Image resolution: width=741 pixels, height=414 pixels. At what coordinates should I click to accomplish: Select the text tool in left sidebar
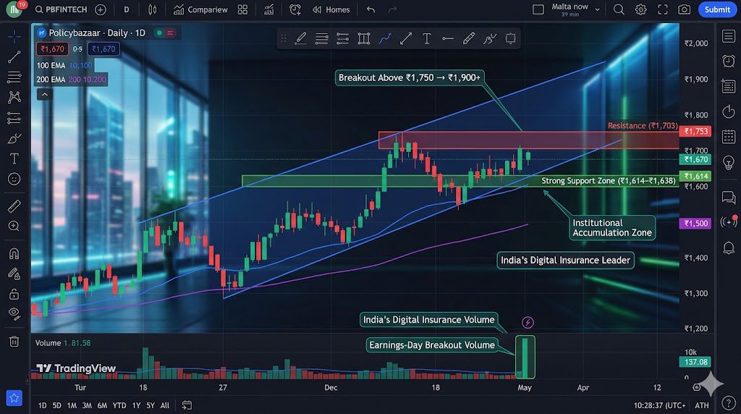14,159
